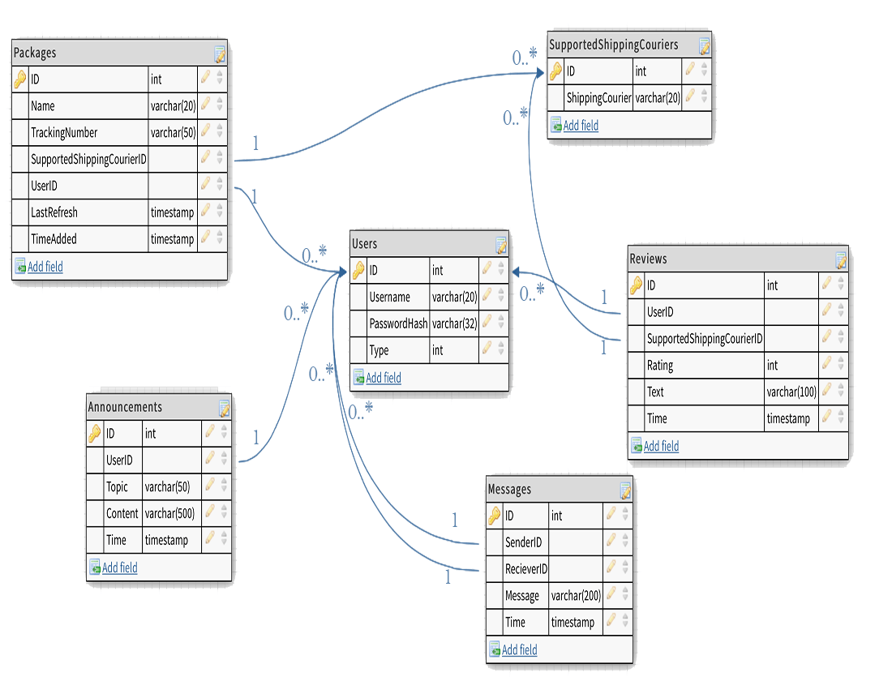The image size is (892, 694).
Task: Edit the TrackingNumber field with pencil icon
Action: tap(206, 132)
